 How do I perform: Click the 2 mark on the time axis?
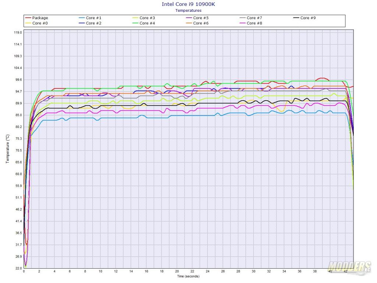pos(39,271)
